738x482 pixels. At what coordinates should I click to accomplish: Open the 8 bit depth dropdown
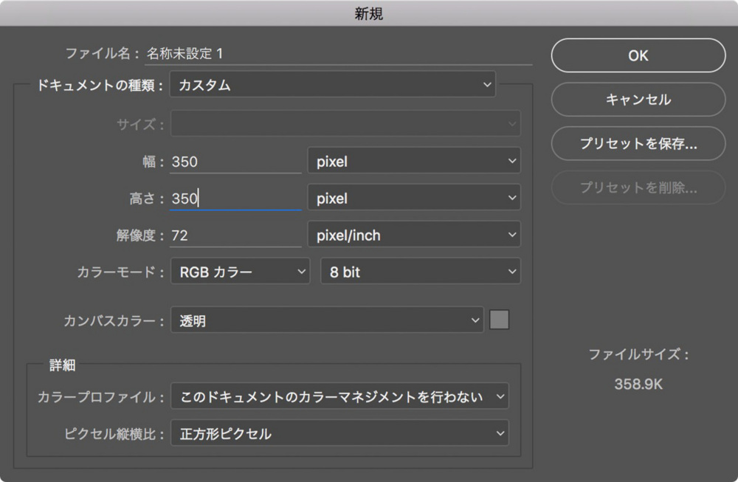click(421, 271)
